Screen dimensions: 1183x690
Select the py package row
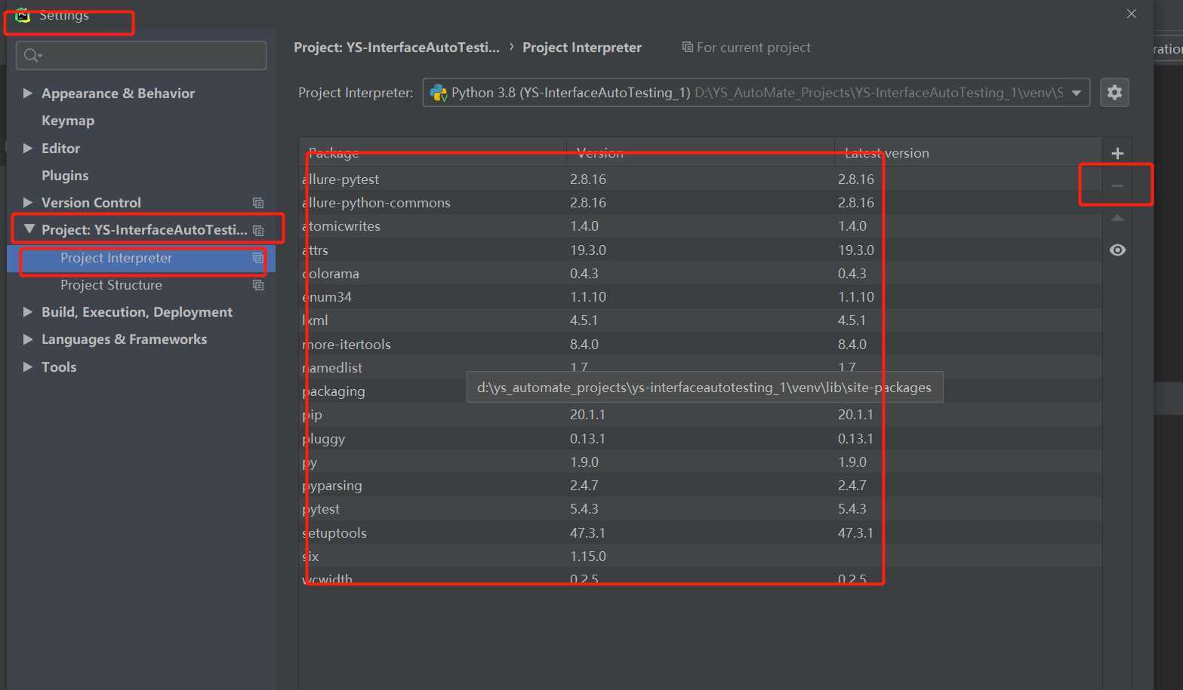(701, 462)
